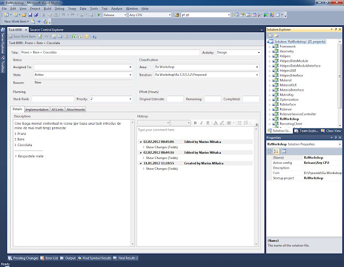Open the Output panel
The image size is (344, 267).
pos(68,258)
